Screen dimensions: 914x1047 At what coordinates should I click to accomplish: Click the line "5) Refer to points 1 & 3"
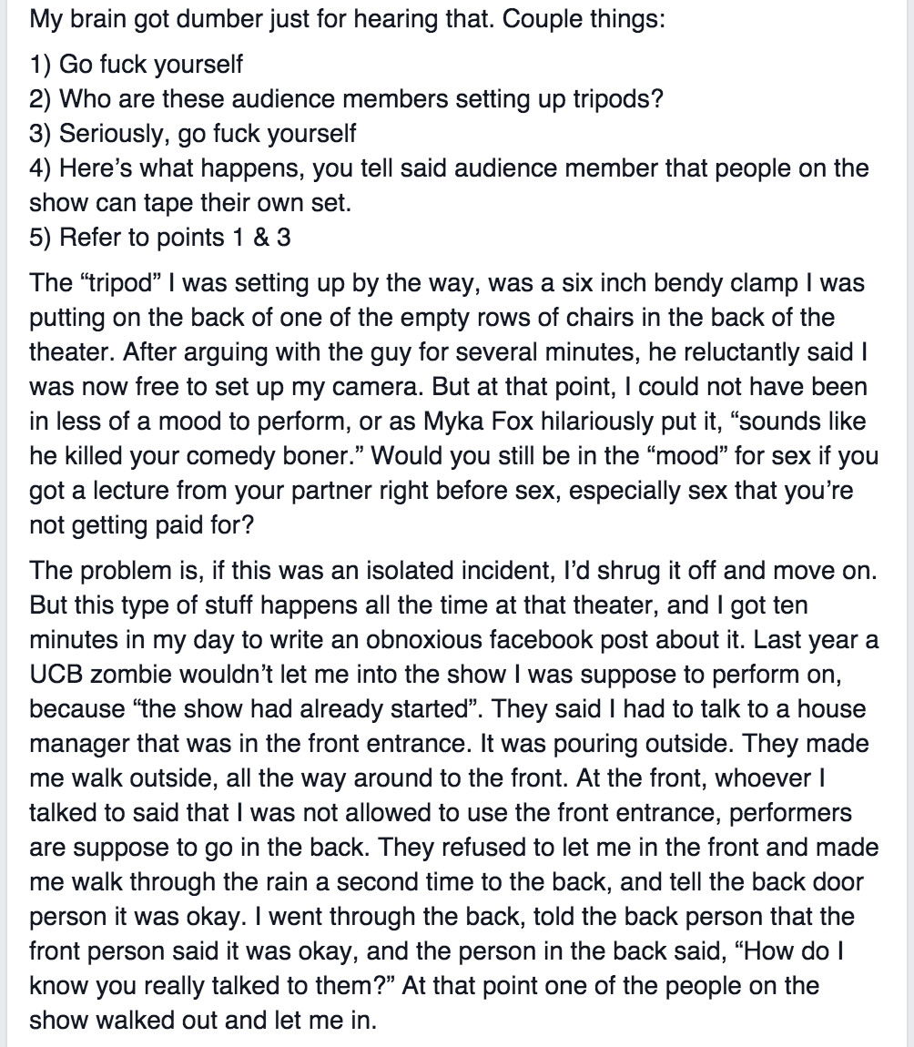point(160,237)
